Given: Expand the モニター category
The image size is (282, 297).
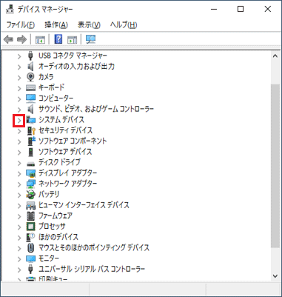Looking at the screenshot, I should pyautogui.click(x=19, y=259).
